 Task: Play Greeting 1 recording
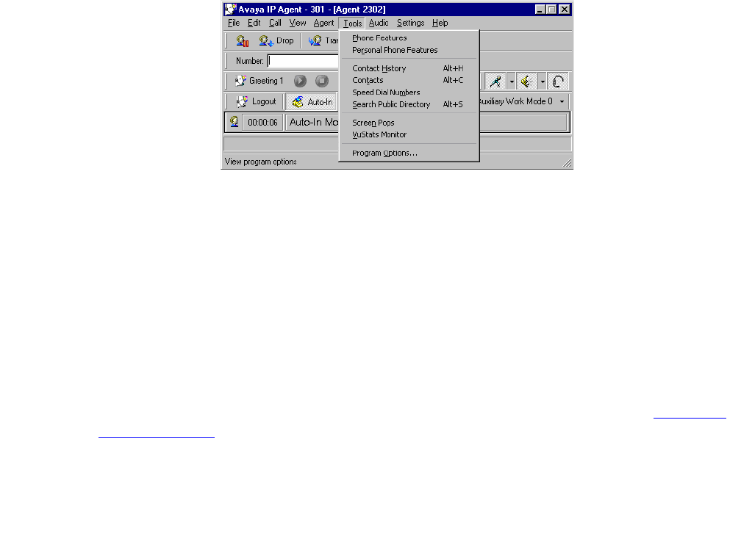click(300, 82)
